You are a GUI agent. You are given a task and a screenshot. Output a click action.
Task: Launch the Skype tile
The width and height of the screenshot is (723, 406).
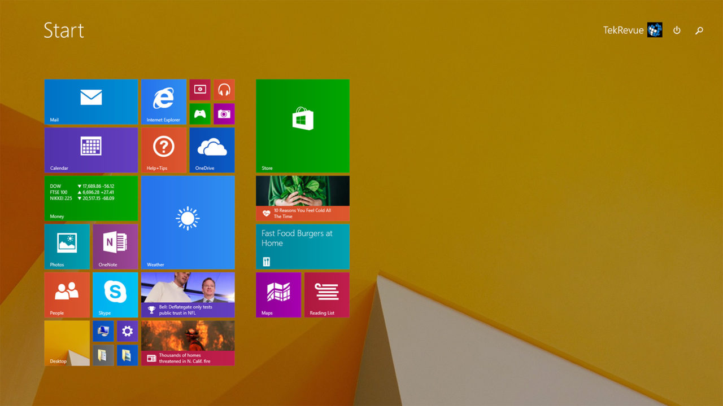(115, 295)
